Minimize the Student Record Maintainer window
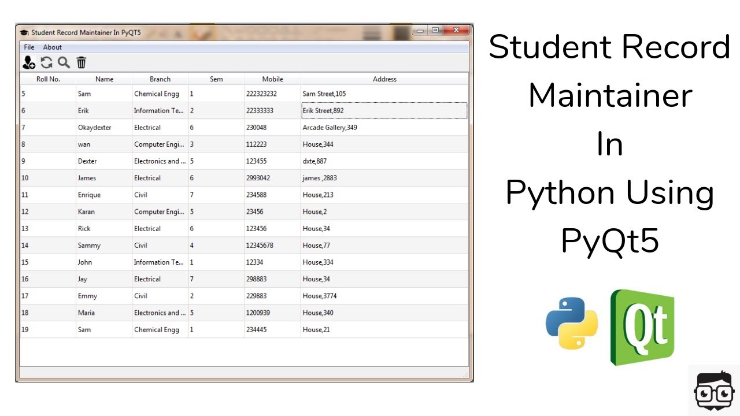The width and height of the screenshot is (740, 416). 420,30
